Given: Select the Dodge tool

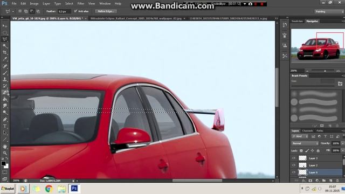Looking at the screenshot, I should (x=5, y=113).
